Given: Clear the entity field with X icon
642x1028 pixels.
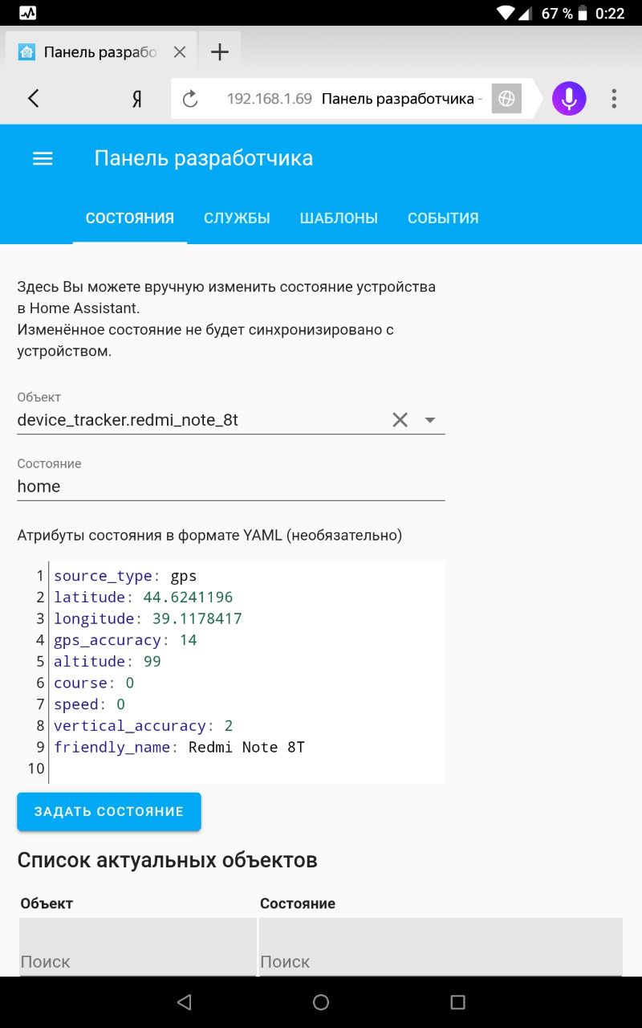Looking at the screenshot, I should tap(400, 419).
